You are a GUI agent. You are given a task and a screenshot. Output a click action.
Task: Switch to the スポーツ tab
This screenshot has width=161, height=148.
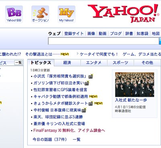click(x=120, y=63)
